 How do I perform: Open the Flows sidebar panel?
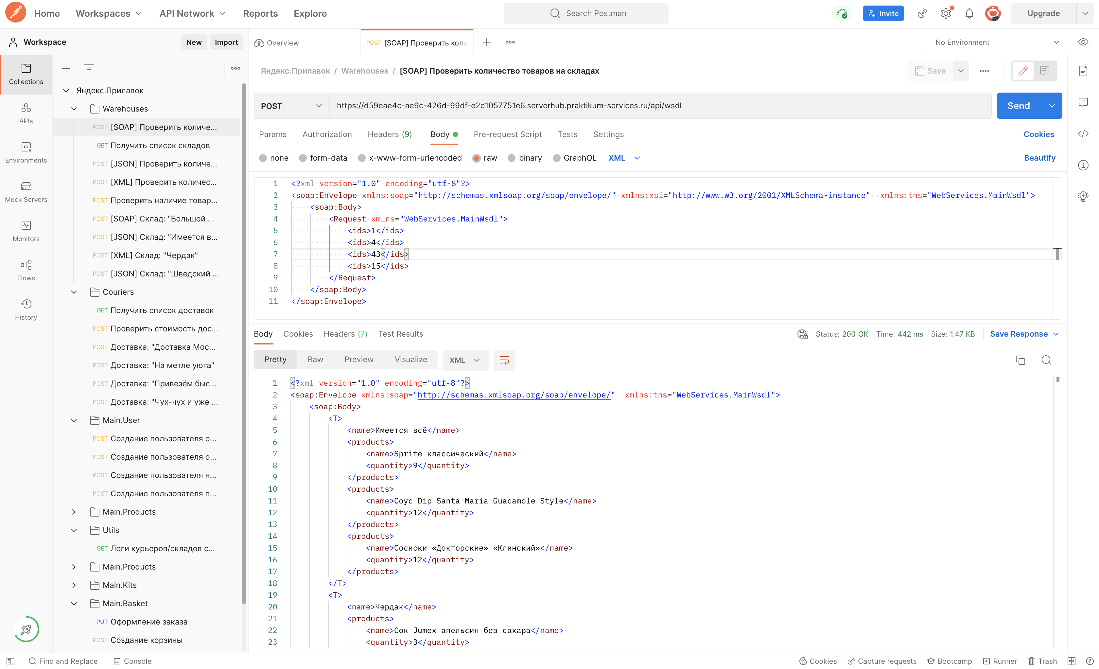point(26,270)
